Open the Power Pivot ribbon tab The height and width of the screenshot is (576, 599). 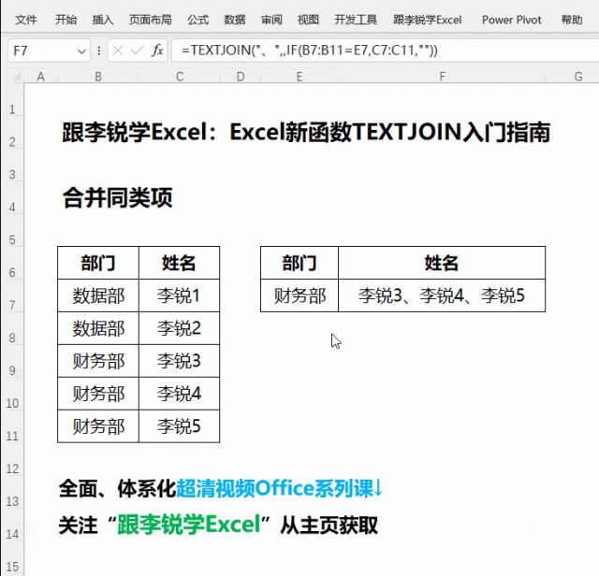[x=512, y=20]
